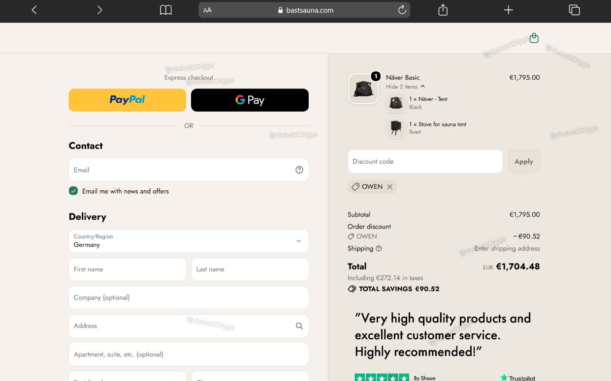This screenshot has width=611, height=381.
Task: Tap Safari back arrow
Action: point(34,10)
